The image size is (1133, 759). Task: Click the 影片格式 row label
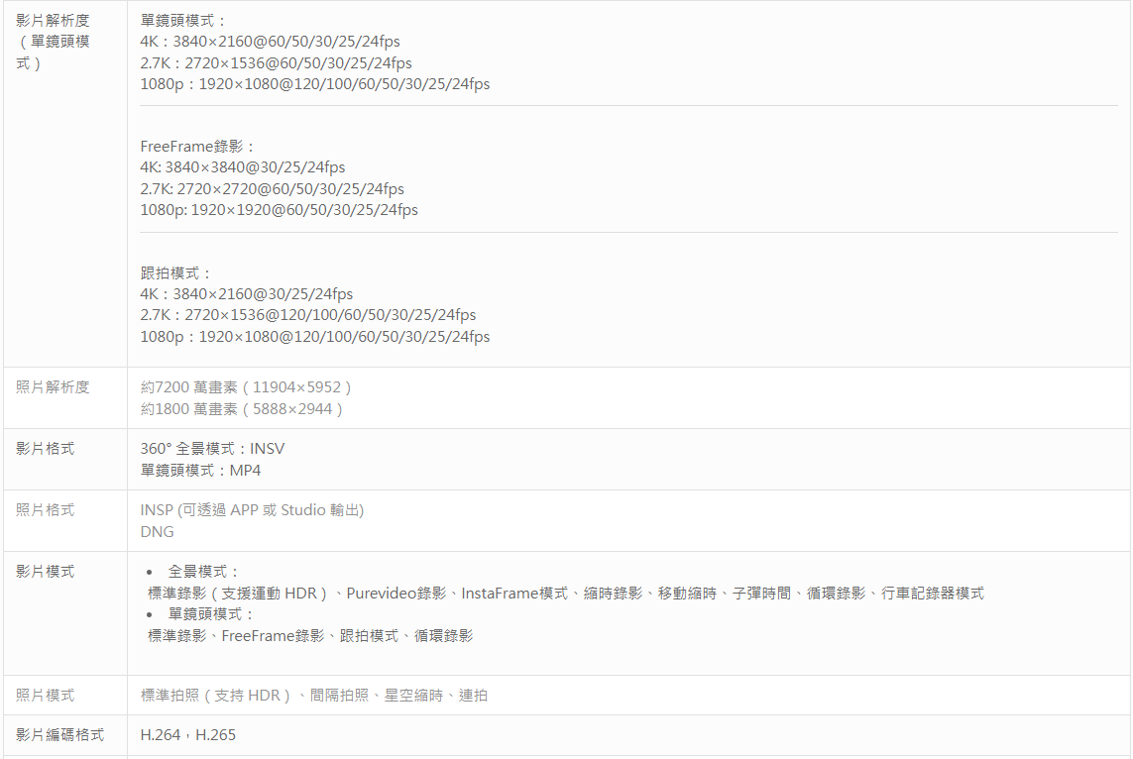point(45,449)
